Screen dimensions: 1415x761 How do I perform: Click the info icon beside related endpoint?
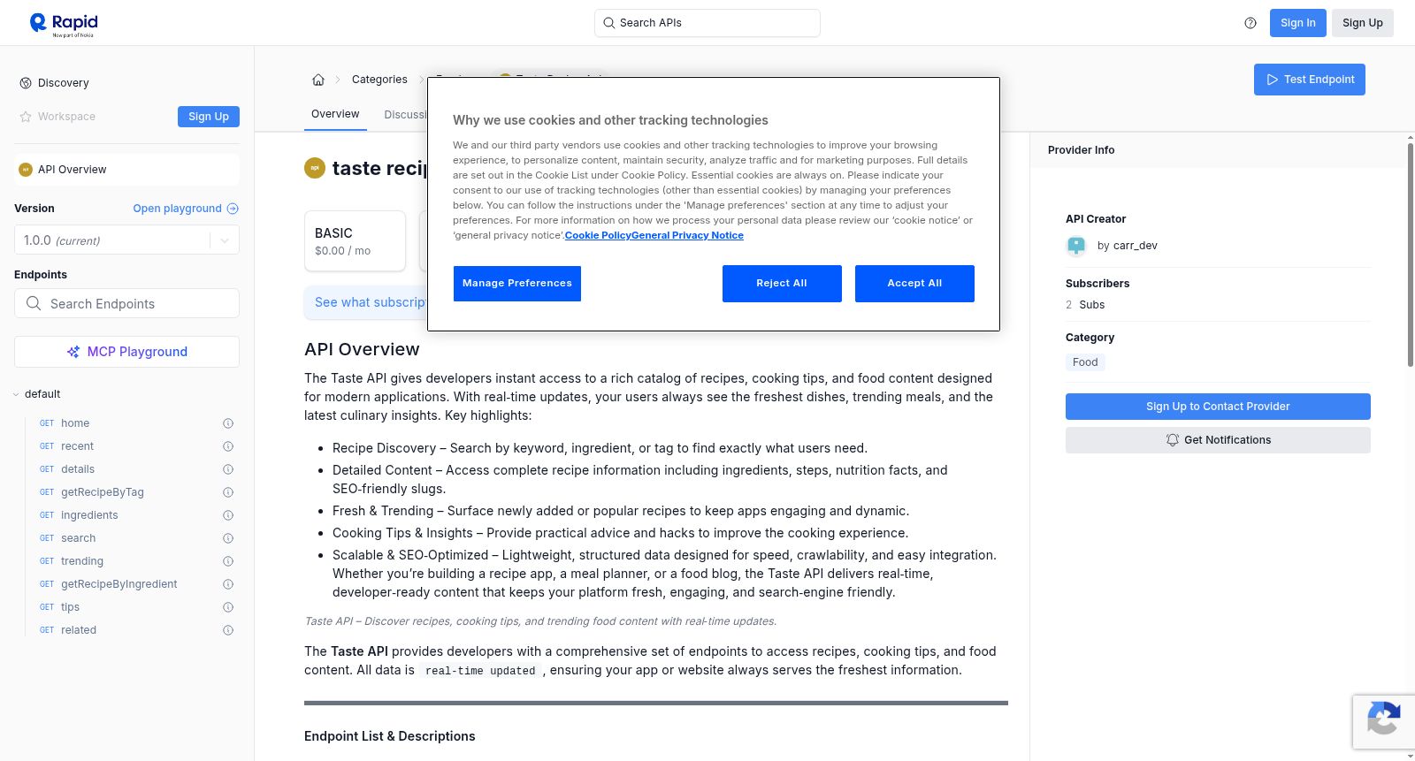[x=228, y=630]
